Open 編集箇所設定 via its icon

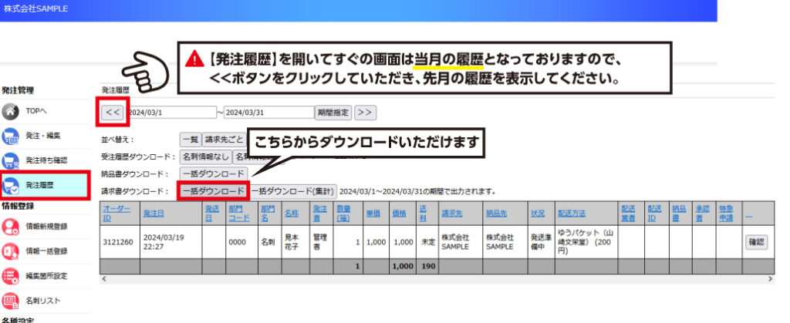pyautogui.click(x=11, y=276)
